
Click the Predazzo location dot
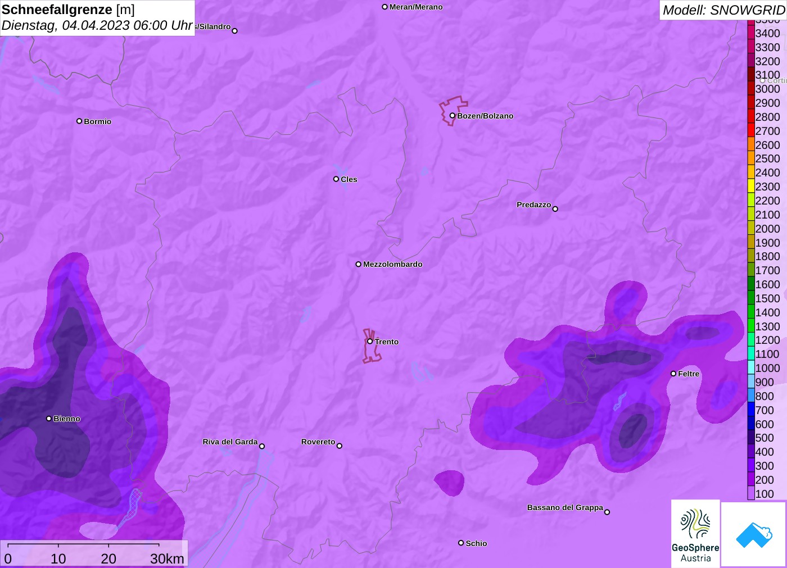pyautogui.click(x=555, y=209)
